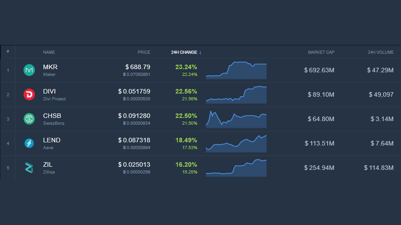Click the Divi Project red logo
The width and height of the screenshot is (401, 225).
(29, 94)
